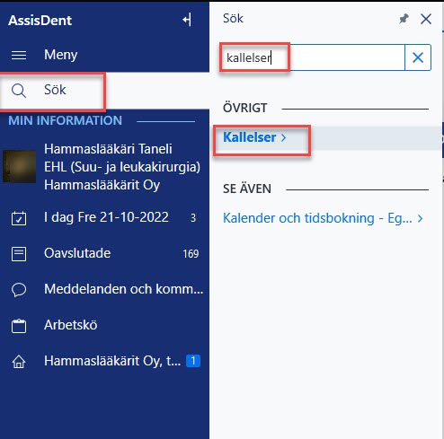Click the user profile photo thumbnail
Image resolution: width=444 pixels, height=439 pixels.
[x=20, y=166]
